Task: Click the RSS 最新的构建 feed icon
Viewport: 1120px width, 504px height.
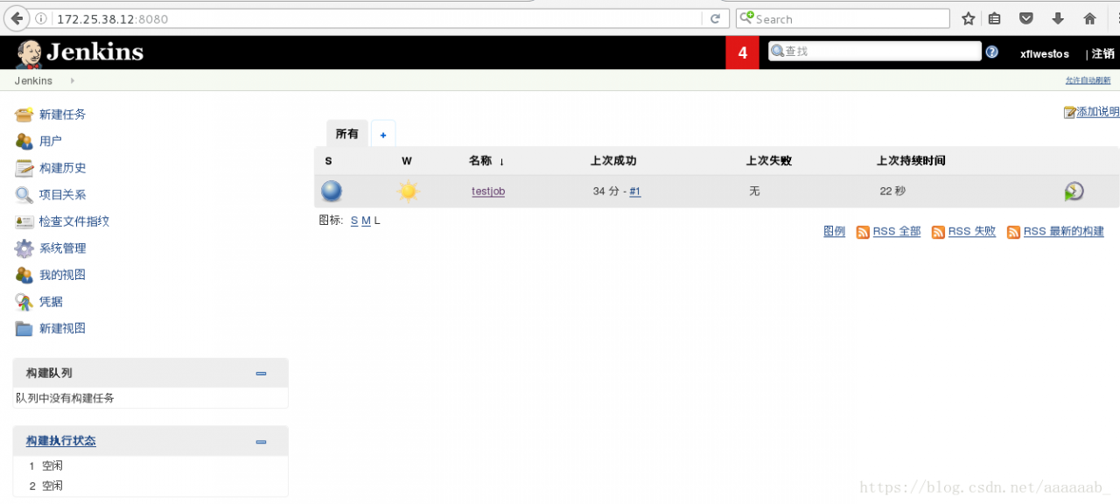Action: pyautogui.click(x=1013, y=232)
